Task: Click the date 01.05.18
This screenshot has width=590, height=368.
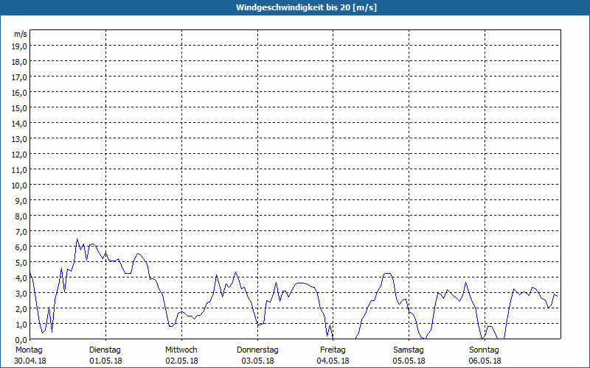Action: (105, 361)
